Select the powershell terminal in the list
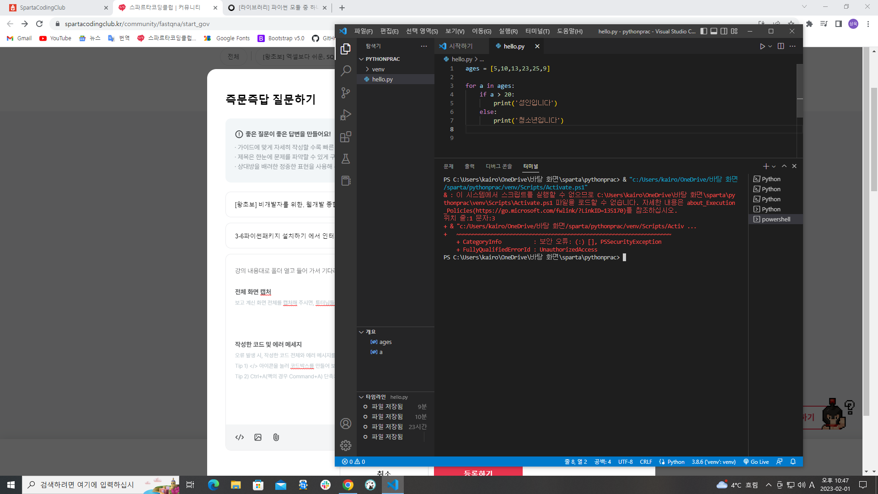Screen dimensions: 878x494 pos(776,219)
